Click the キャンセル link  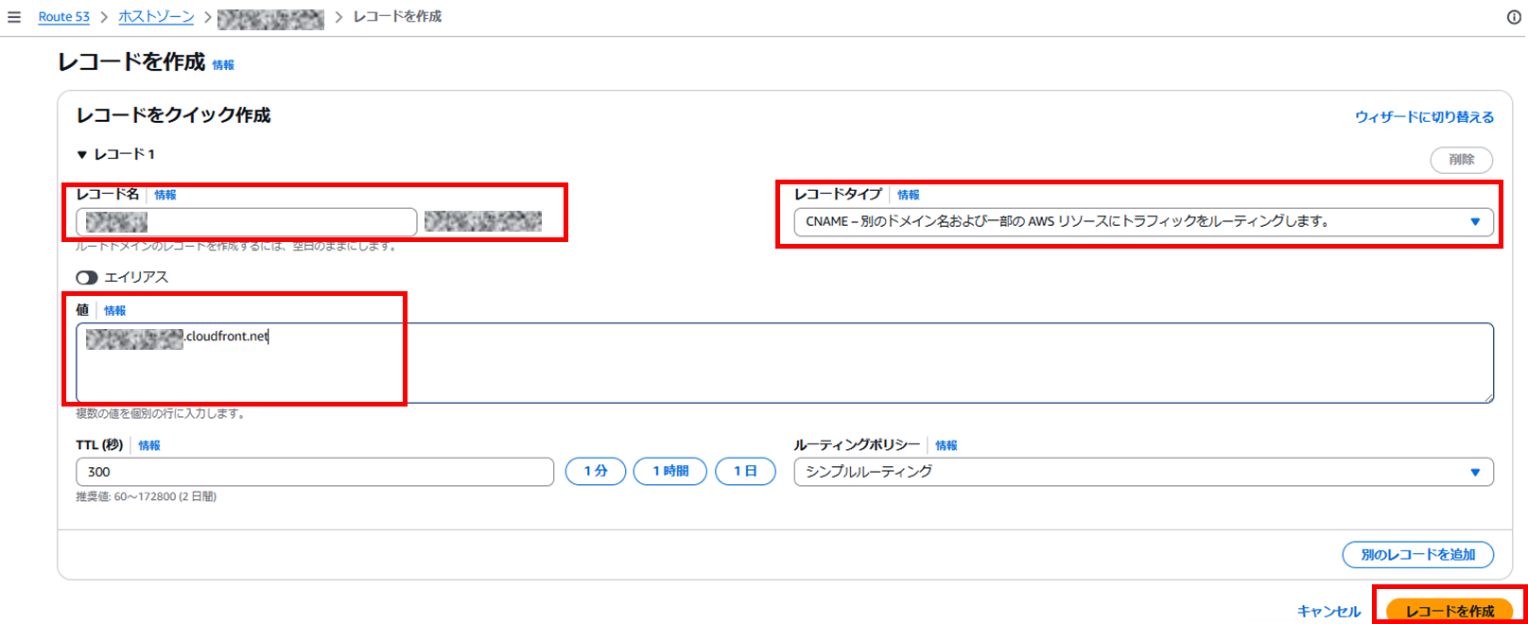pyautogui.click(x=1328, y=612)
